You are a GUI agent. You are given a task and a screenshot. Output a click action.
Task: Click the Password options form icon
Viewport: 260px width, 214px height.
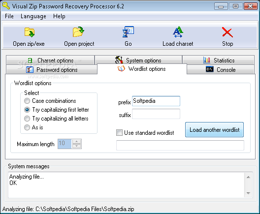(x=30, y=69)
